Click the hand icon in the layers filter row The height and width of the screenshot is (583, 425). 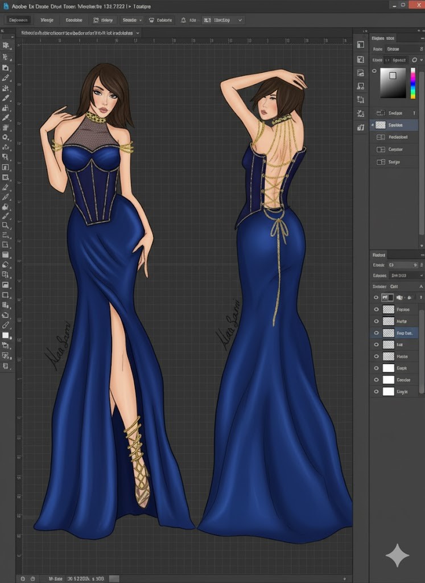pos(400,298)
